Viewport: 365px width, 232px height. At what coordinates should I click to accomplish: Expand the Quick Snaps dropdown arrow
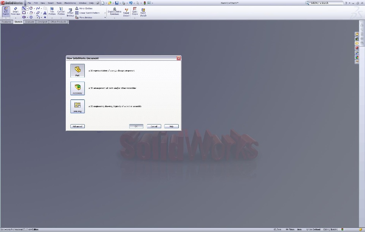(135, 18)
